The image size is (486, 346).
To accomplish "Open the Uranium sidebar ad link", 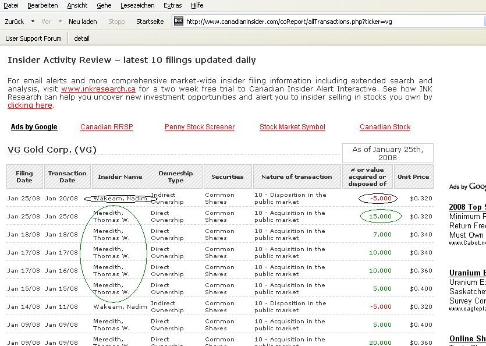I will [467, 273].
